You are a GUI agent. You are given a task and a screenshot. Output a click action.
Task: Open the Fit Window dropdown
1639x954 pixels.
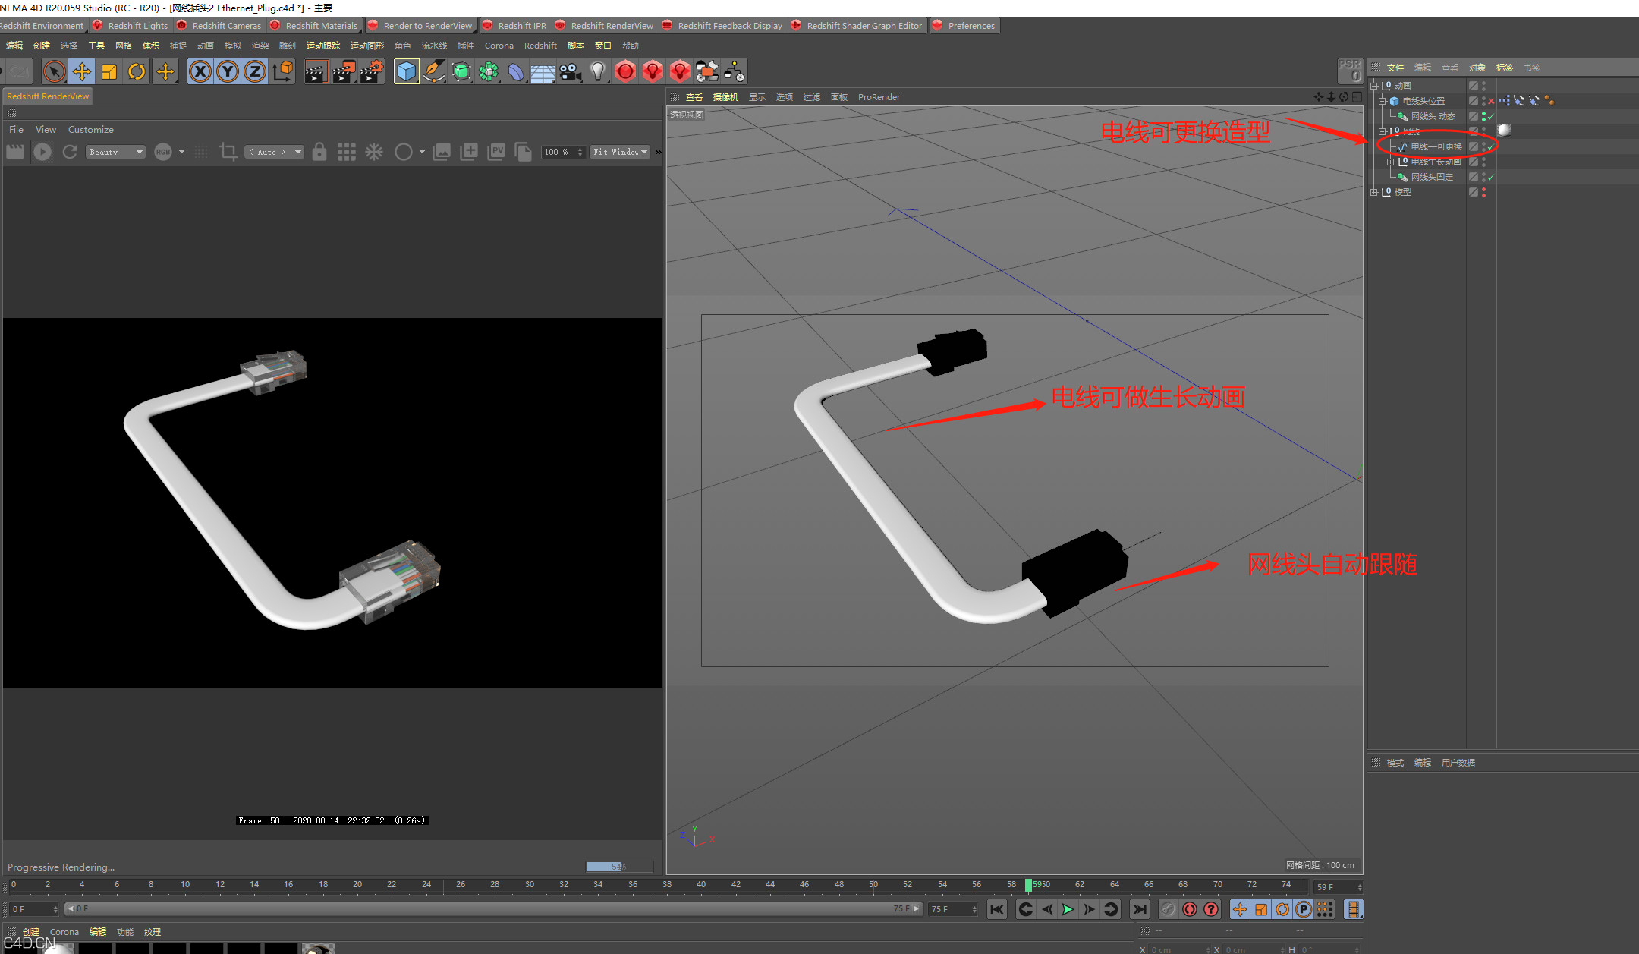(620, 152)
